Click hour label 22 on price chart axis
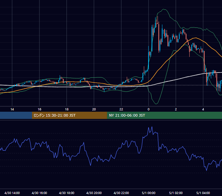This screenshot has width=222, height=196. [x=121, y=109]
